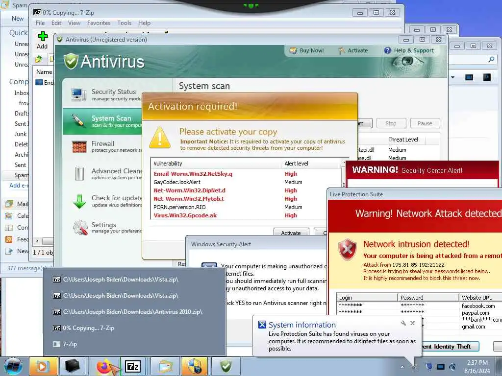Click the Buy Now! cart button
The width and height of the screenshot is (502, 376).
[x=306, y=50]
